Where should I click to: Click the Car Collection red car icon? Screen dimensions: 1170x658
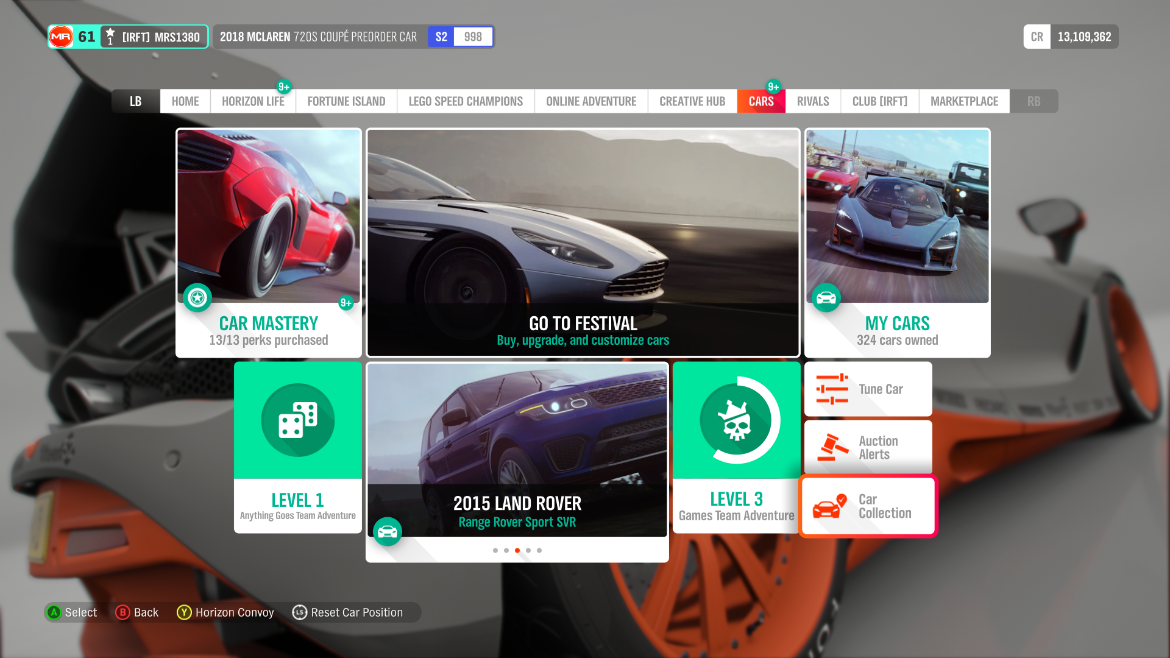pyautogui.click(x=830, y=506)
